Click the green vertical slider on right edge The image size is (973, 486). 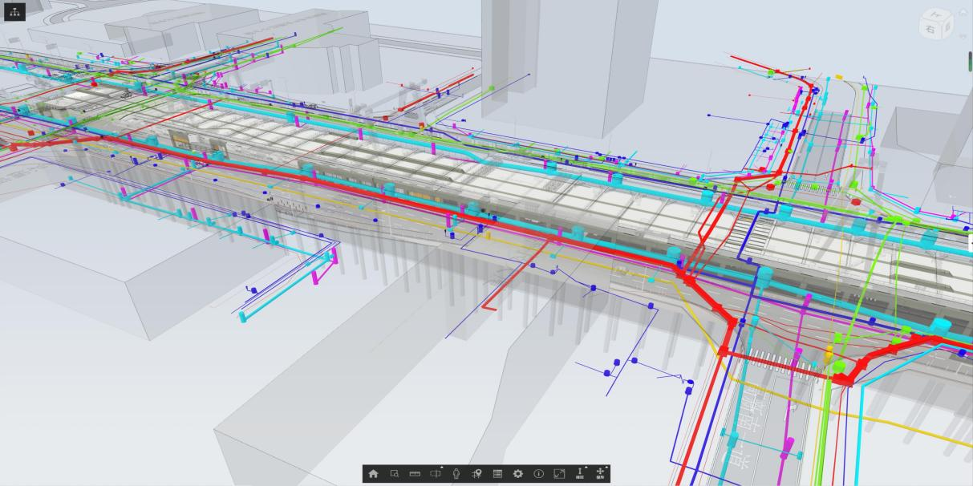click(970, 61)
